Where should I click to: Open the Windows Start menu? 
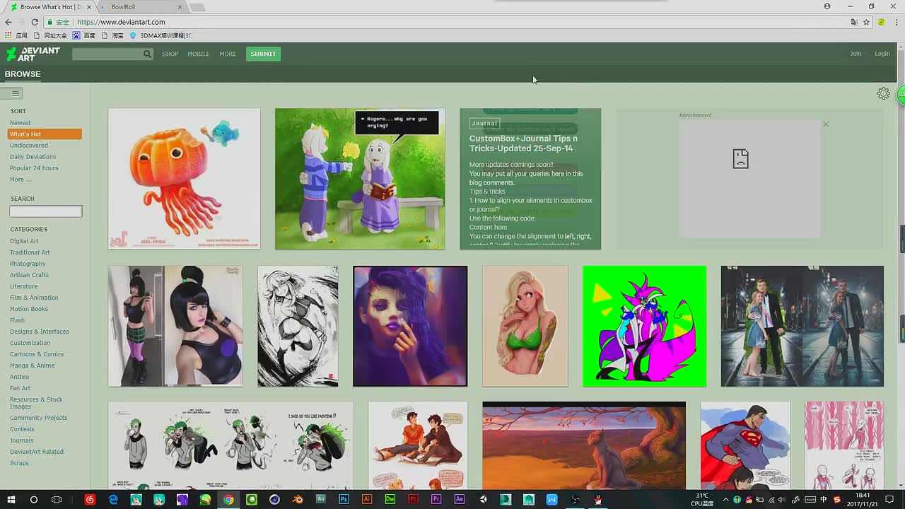[x=11, y=500]
